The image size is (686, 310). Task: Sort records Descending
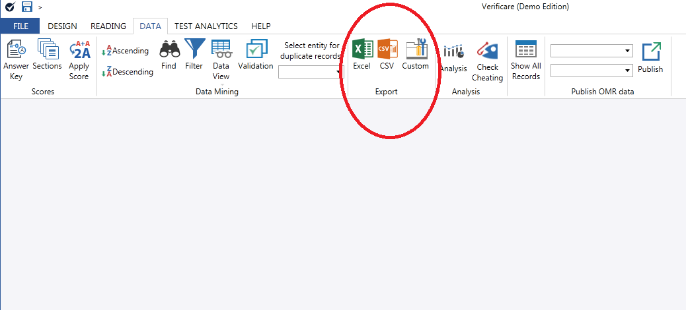128,72
